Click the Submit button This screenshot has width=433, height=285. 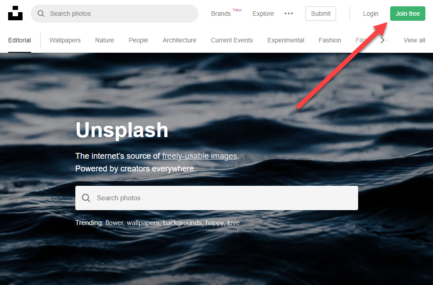(x=321, y=14)
